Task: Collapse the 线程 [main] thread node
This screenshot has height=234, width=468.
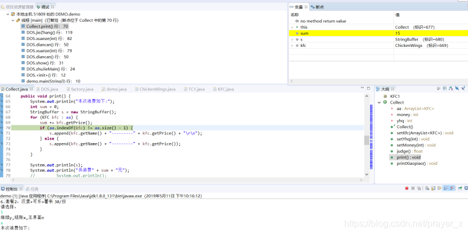Action: pyautogui.click(x=13, y=20)
